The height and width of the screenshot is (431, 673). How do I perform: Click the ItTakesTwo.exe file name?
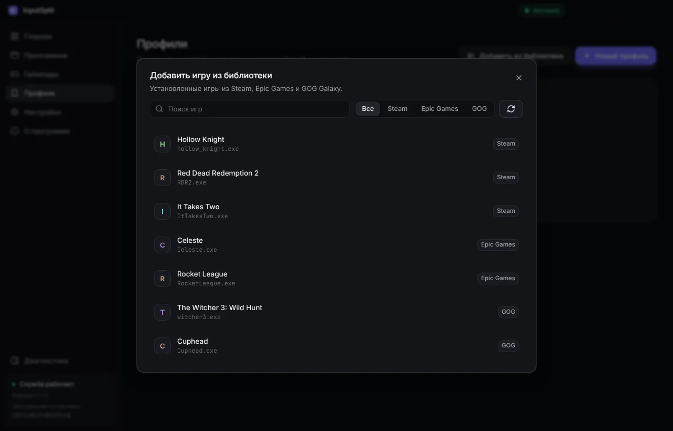[202, 216]
